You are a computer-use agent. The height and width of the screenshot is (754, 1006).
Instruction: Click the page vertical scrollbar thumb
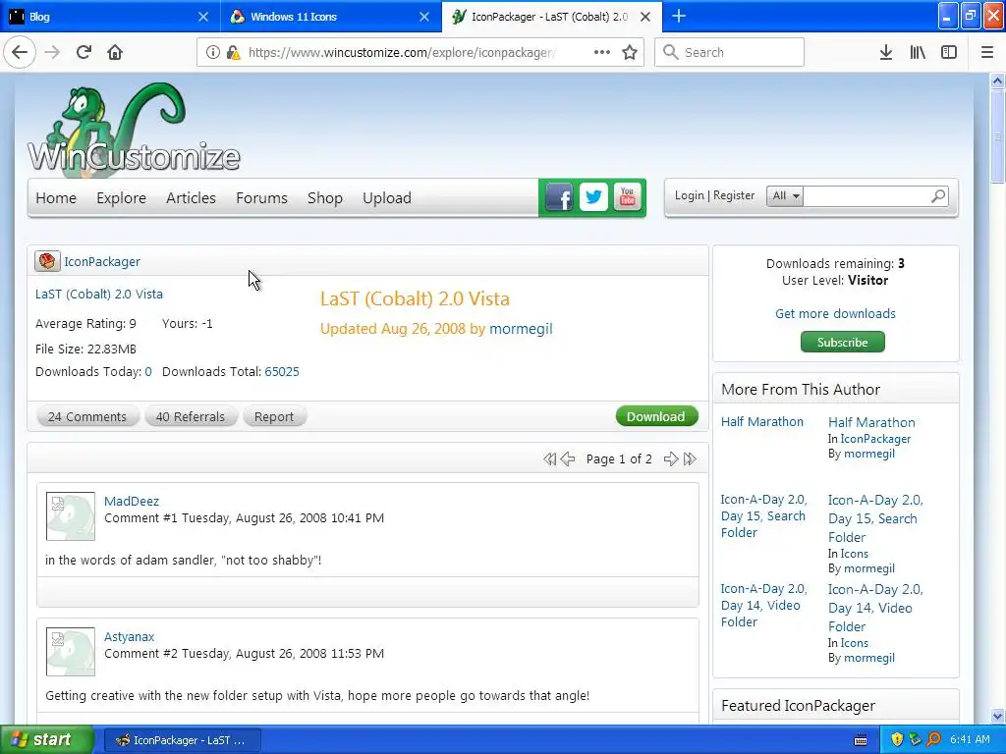point(997,135)
